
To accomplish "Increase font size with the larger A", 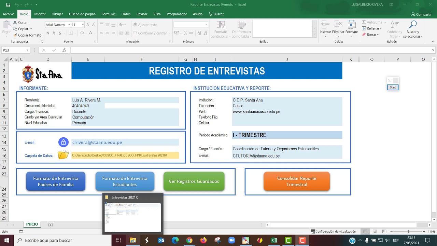I will 88,25.
